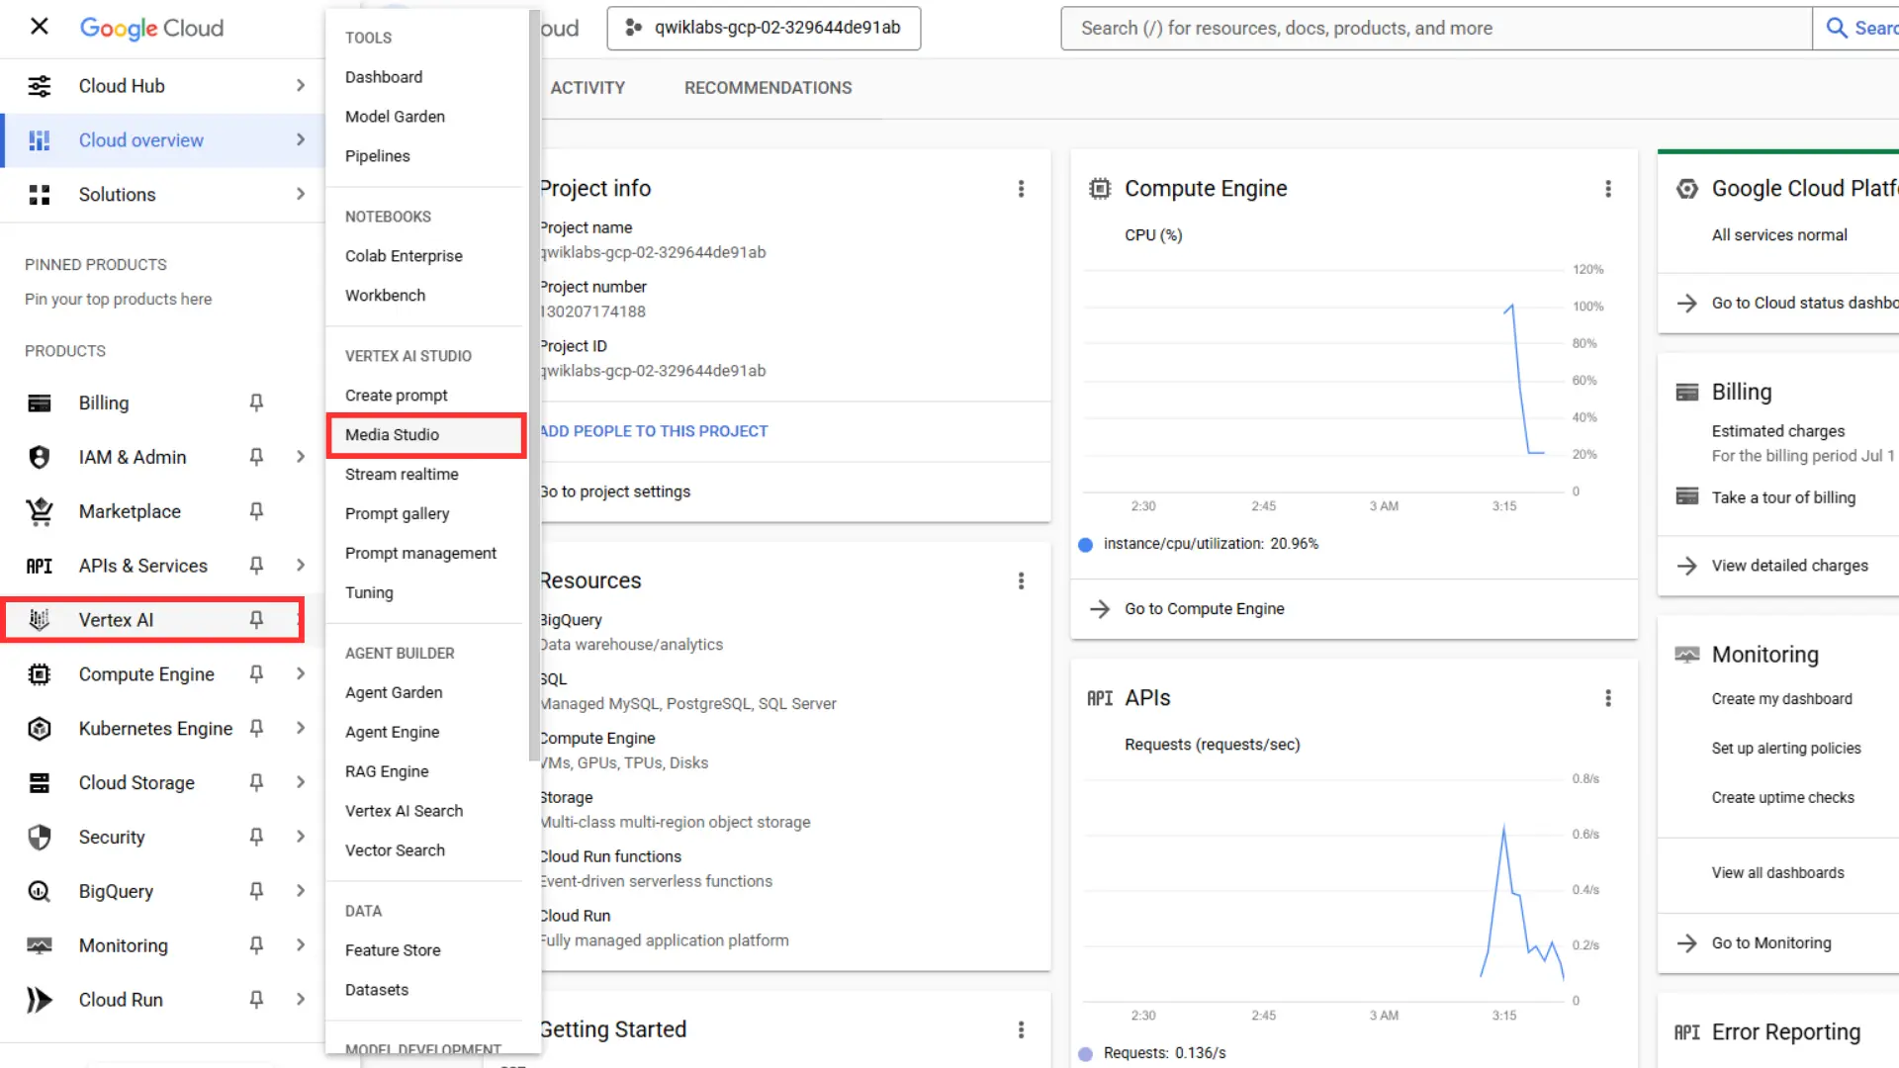Expand the Cloud Hub submenu arrow
1899x1068 pixels.
click(300, 86)
